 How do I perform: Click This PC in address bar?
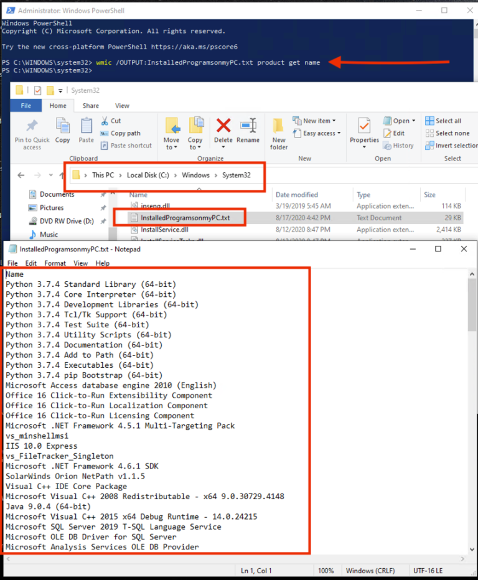(103, 175)
